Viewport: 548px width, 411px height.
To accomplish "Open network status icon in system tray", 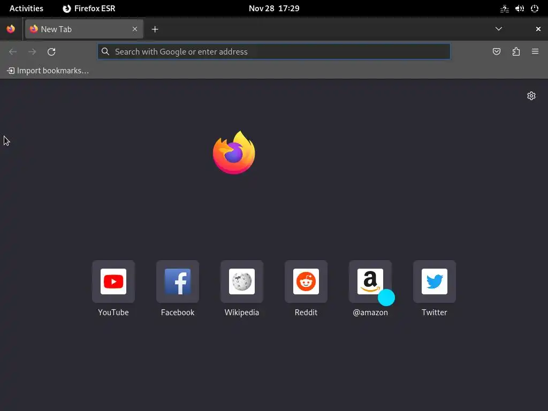I will coord(504,9).
